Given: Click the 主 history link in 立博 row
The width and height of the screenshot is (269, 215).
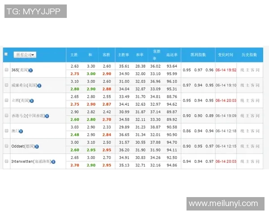Looking at the screenshot, I should 247,100.
